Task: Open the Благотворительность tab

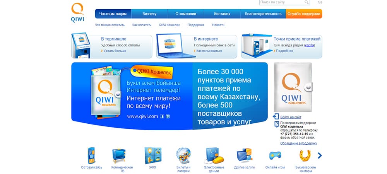Action: 263,14
